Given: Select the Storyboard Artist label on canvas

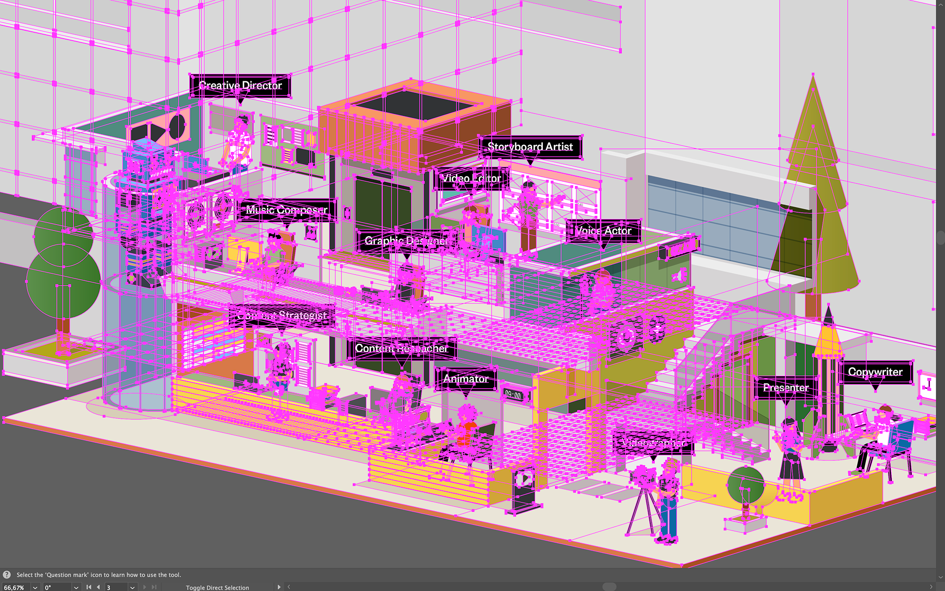Looking at the screenshot, I should point(530,147).
